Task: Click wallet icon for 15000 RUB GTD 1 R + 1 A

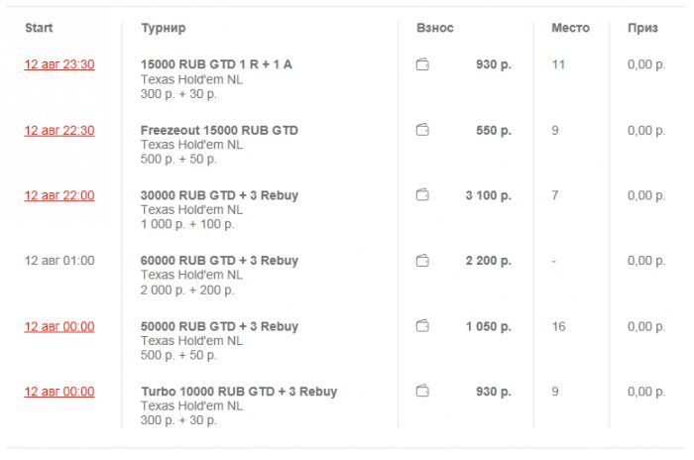Action: 422,64
